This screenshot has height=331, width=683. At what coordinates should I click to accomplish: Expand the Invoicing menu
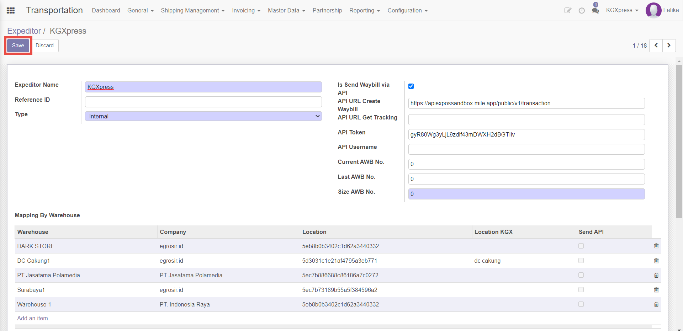coord(246,10)
